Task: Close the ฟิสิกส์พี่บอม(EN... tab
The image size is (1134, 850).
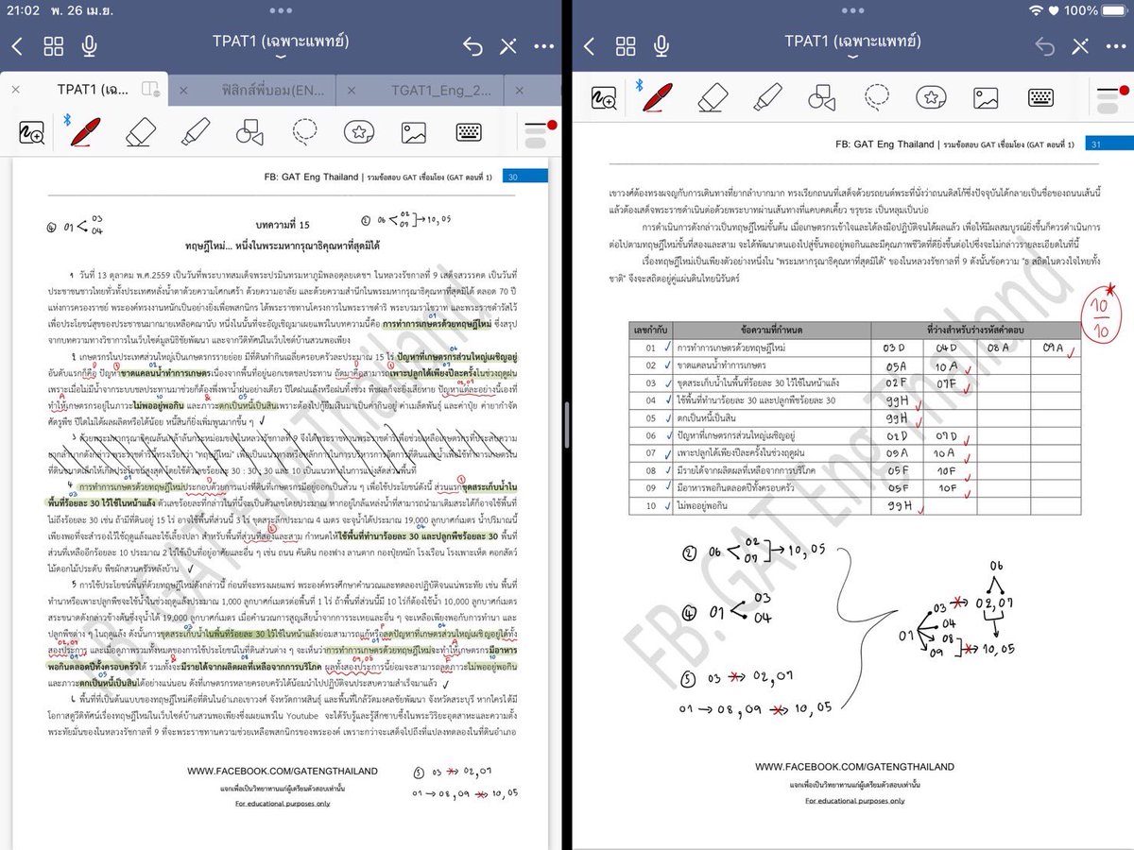Action: click(x=183, y=90)
